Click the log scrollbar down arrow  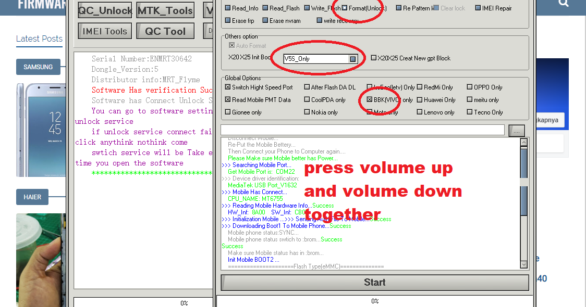pyautogui.click(x=523, y=264)
